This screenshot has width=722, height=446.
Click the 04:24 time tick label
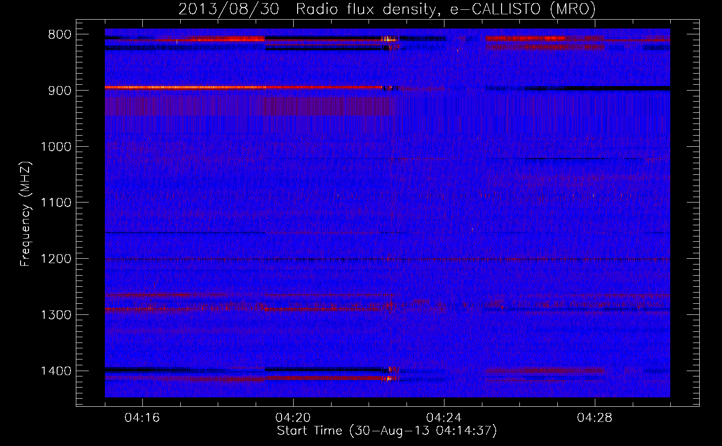click(x=444, y=418)
